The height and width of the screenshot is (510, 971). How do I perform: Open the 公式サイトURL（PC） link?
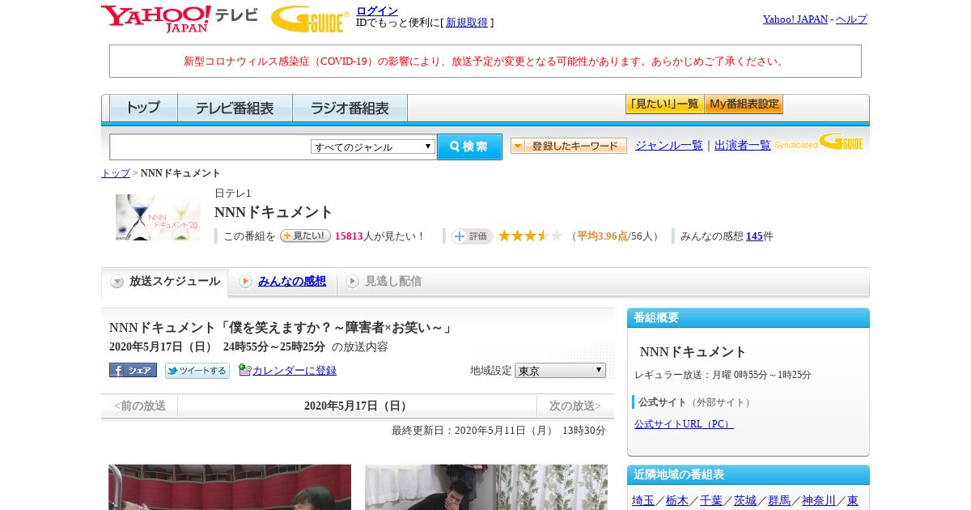[684, 424]
